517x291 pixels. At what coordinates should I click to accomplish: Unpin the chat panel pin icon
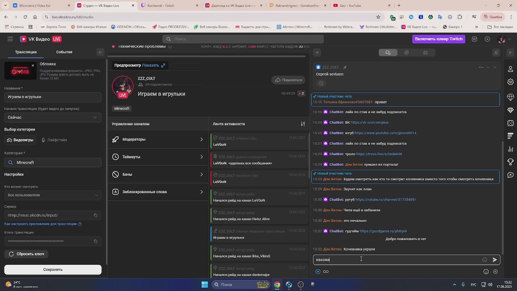tap(496, 52)
